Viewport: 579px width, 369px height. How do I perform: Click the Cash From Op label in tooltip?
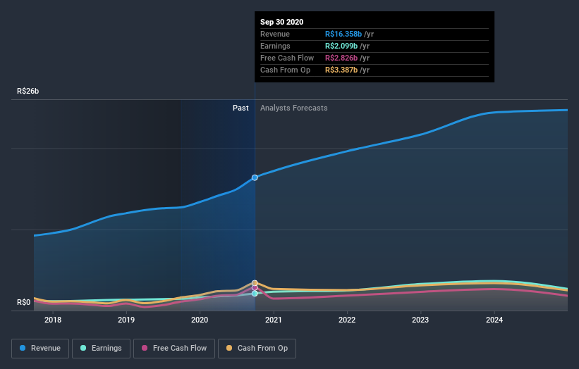[285, 70]
